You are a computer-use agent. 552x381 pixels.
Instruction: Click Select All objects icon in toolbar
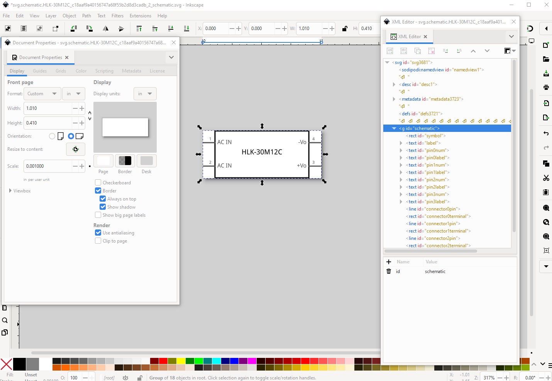click(x=8, y=29)
